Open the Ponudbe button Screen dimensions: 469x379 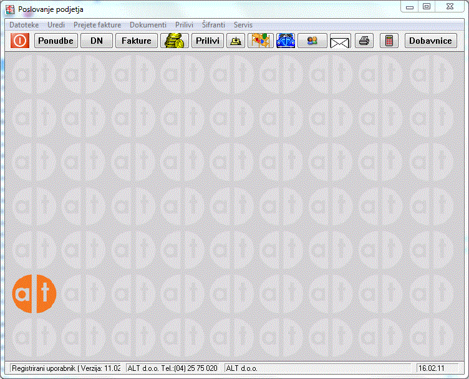56,41
